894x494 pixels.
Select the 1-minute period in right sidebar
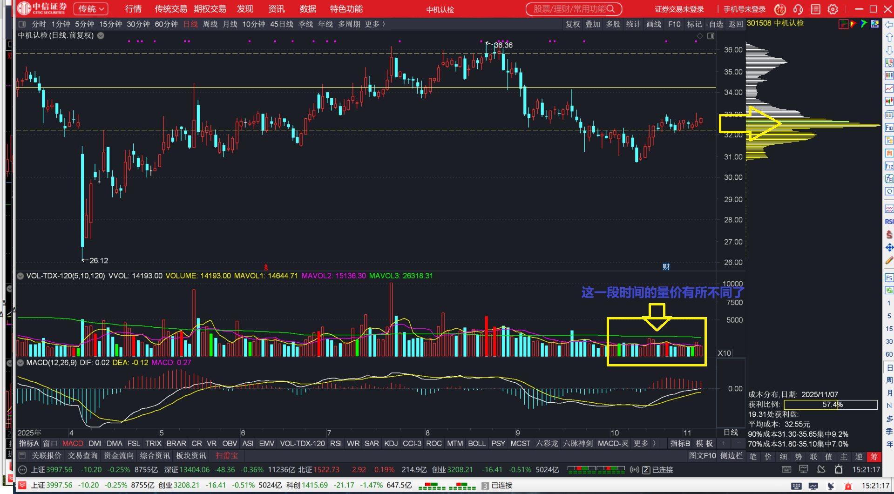tap(889, 303)
